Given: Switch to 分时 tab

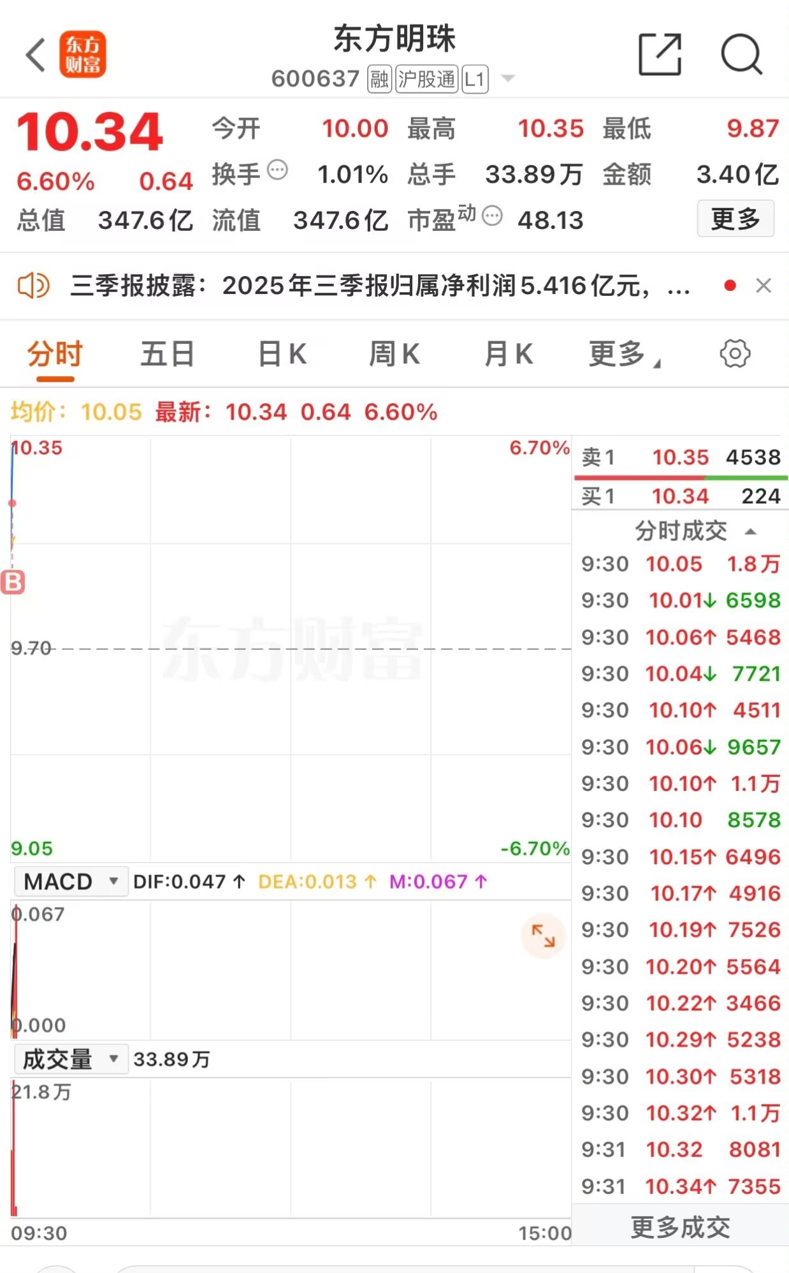Looking at the screenshot, I should [x=55, y=355].
